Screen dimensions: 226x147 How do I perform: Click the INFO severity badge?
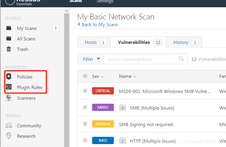[103, 141]
